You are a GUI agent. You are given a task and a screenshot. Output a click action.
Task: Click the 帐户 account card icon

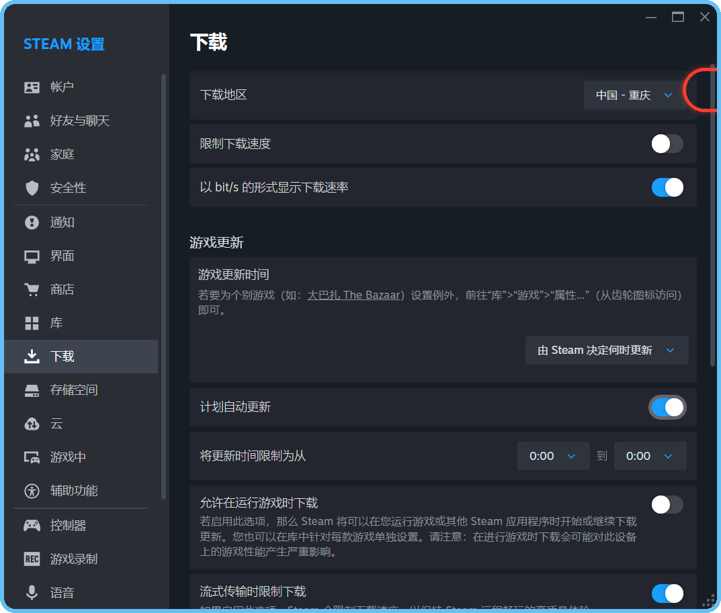click(32, 87)
